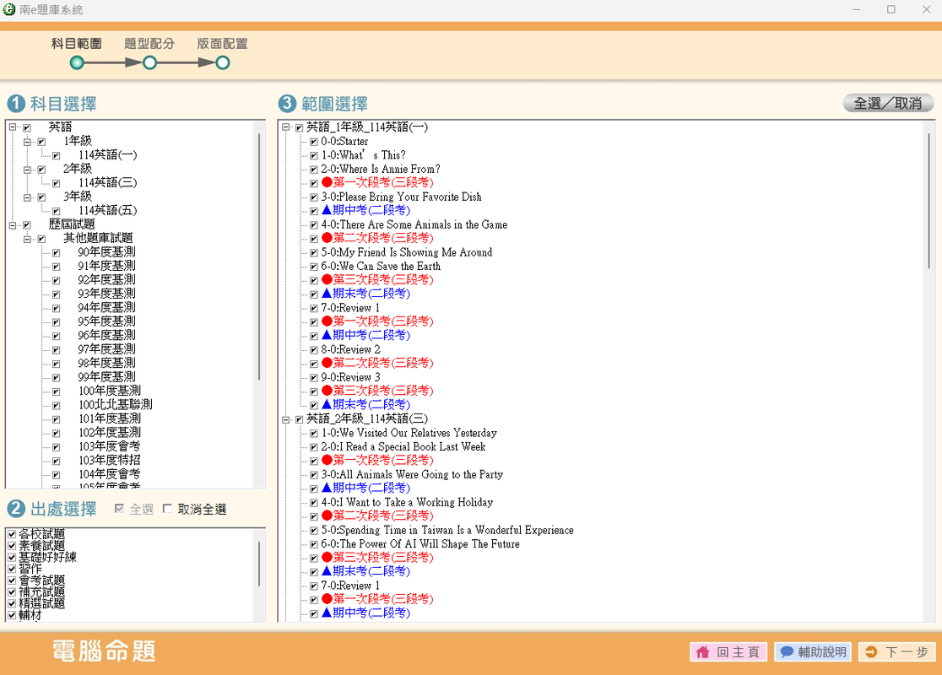Select 3-0:All Animals Were Going to the Party
The height and width of the screenshot is (675, 942).
point(412,474)
